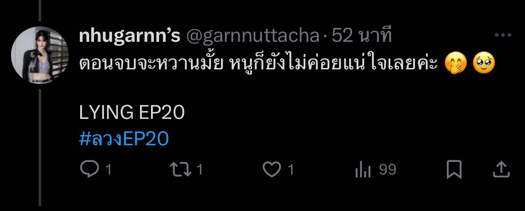Image resolution: width=525 pixels, height=211 pixels.
Task: Like the tweet with the heart icon
Action: [x=272, y=170]
